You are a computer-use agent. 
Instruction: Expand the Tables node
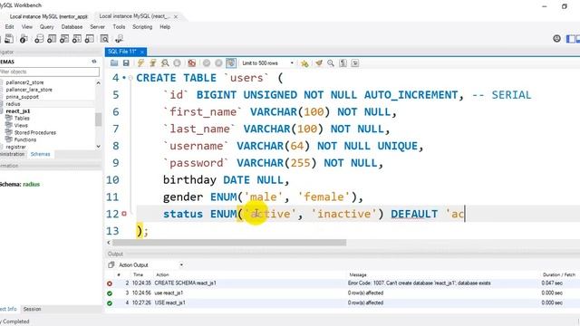tap(22, 119)
